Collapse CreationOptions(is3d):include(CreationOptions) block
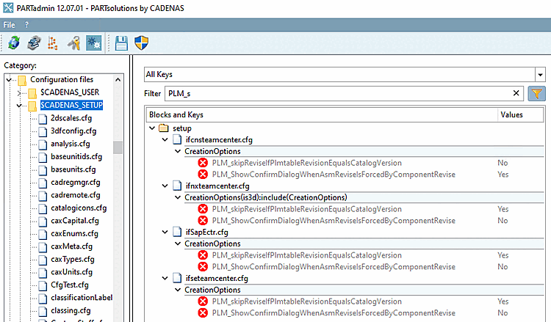 coord(178,197)
